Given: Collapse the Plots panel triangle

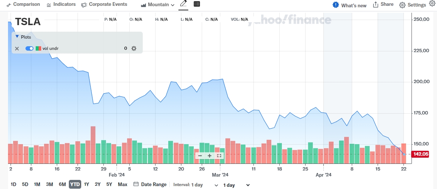Looking at the screenshot, I should [17, 36].
